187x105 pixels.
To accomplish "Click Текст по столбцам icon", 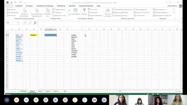I will (x=108, y=13).
